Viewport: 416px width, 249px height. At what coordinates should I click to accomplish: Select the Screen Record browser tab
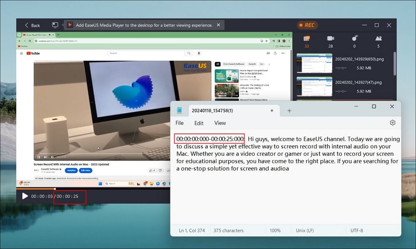coord(38,35)
